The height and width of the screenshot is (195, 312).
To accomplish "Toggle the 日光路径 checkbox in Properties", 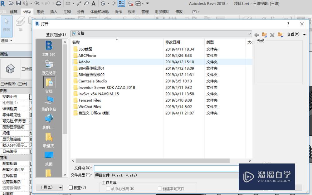I will (31, 151).
